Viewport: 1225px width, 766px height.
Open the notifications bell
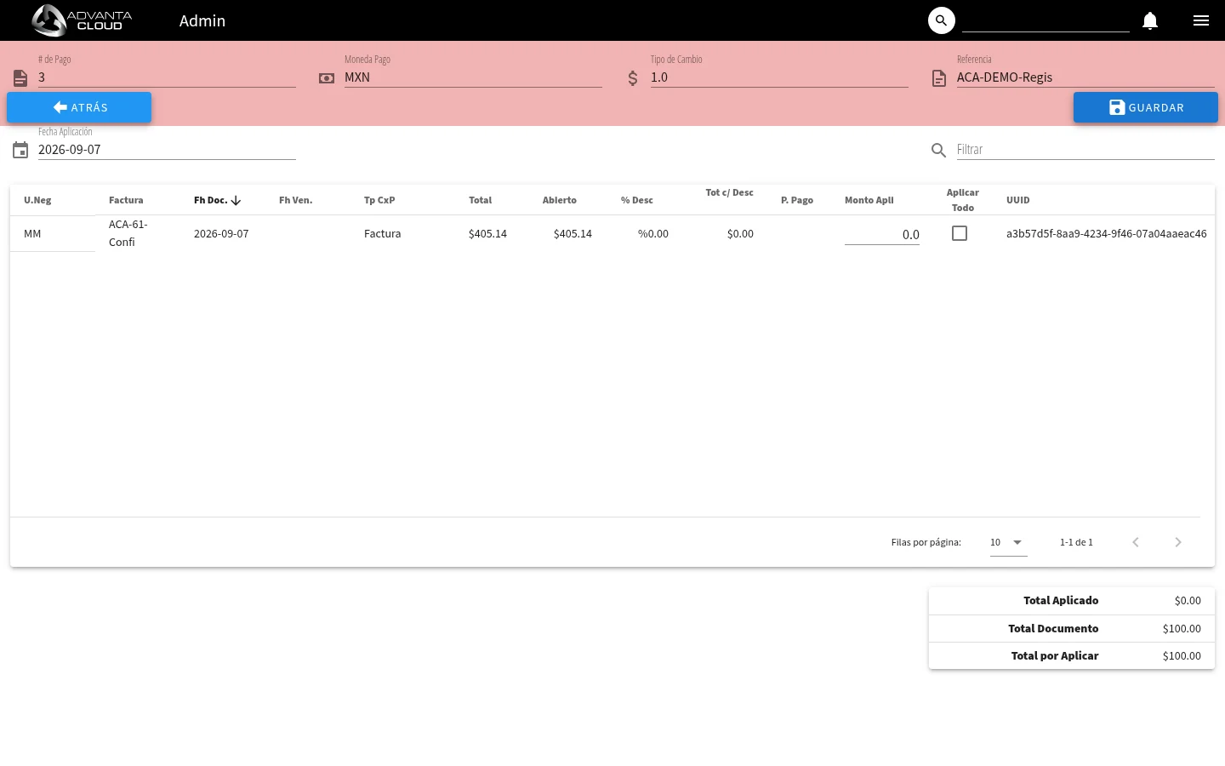[x=1150, y=20]
